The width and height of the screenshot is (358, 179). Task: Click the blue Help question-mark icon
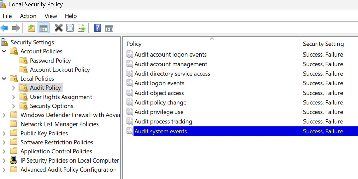97,28
